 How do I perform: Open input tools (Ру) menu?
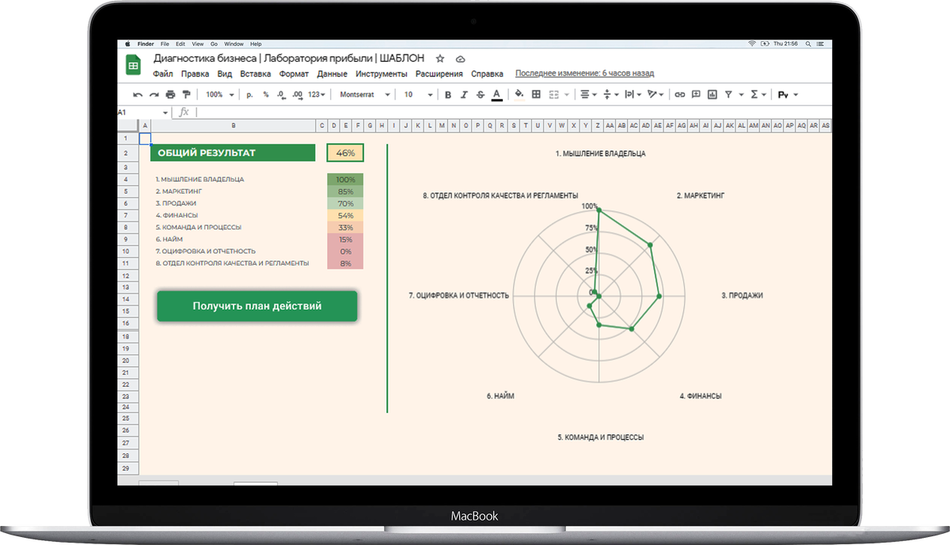(788, 95)
